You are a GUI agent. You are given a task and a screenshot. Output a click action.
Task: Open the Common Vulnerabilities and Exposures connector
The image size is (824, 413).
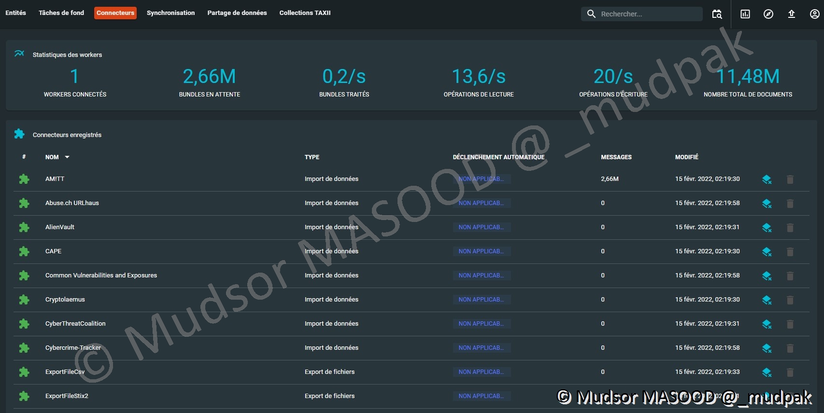[101, 275]
